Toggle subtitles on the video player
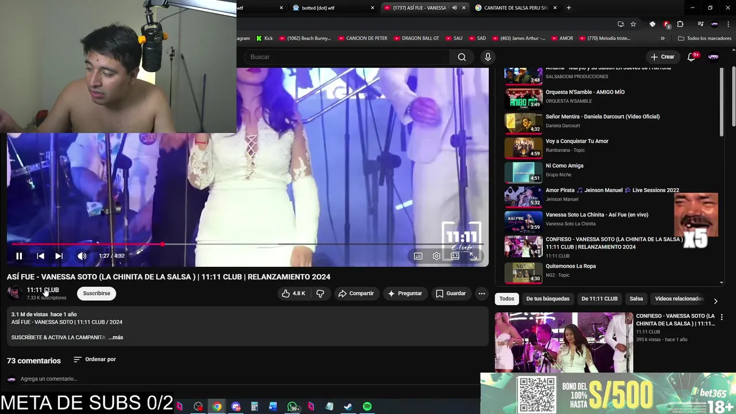Viewport: 736px width, 414px height. [x=418, y=256]
